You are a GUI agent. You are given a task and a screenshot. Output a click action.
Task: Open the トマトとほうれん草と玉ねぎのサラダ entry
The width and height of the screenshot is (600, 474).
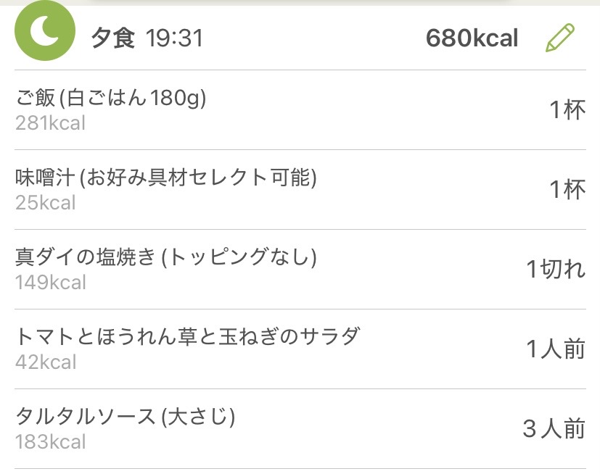[x=188, y=337]
